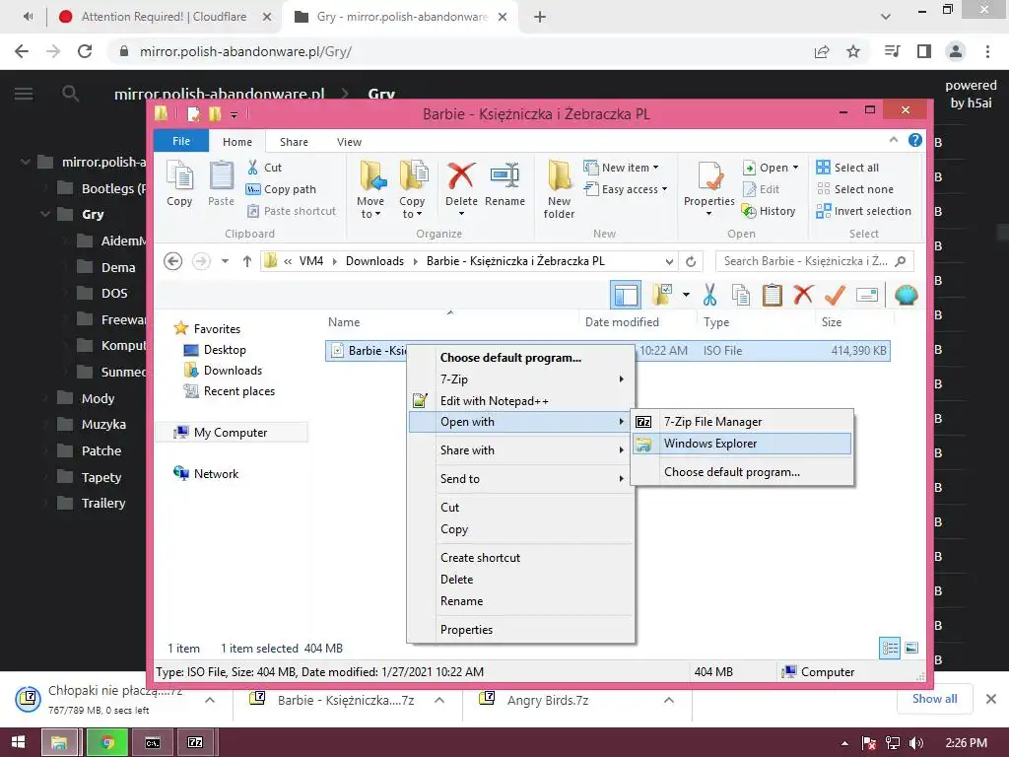Open the Muzyka folder in h5ai tree

coord(102,424)
